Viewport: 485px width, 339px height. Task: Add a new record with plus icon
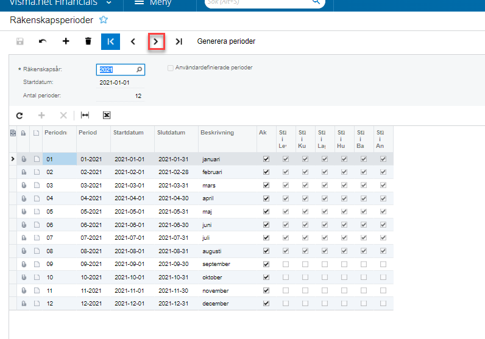click(66, 41)
